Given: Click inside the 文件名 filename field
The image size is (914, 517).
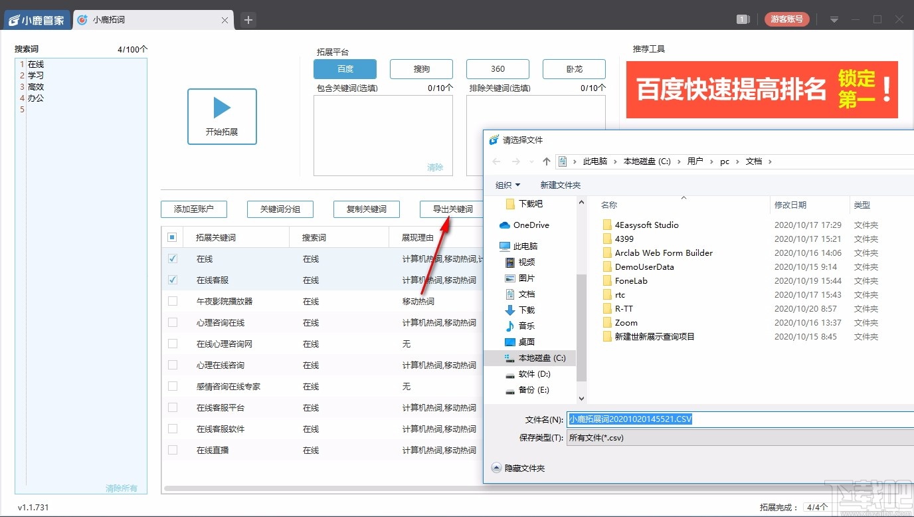Looking at the screenshot, I should 664,419.
